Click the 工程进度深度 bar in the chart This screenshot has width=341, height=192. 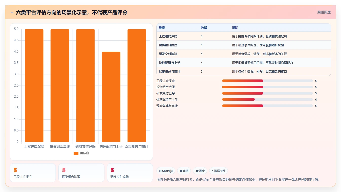click(34, 86)
